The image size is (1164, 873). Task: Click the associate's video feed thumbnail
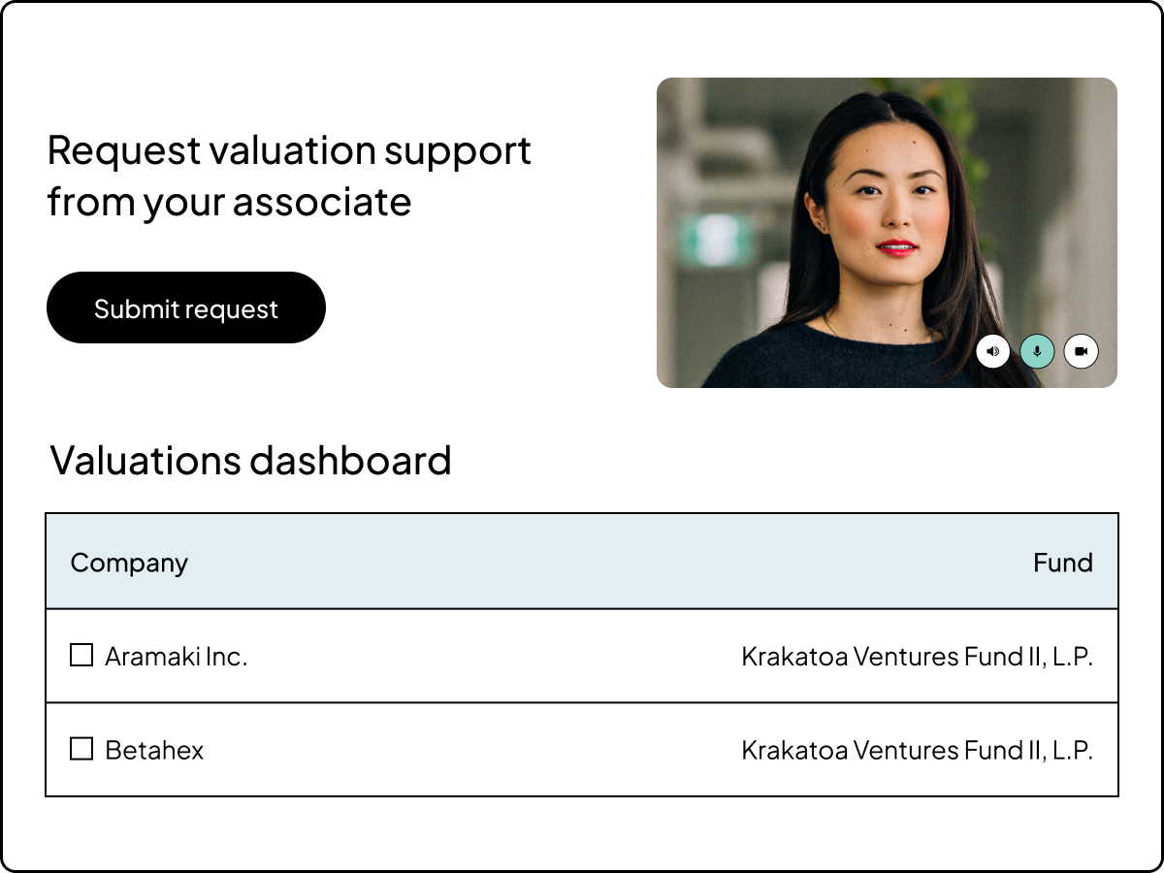889,231
